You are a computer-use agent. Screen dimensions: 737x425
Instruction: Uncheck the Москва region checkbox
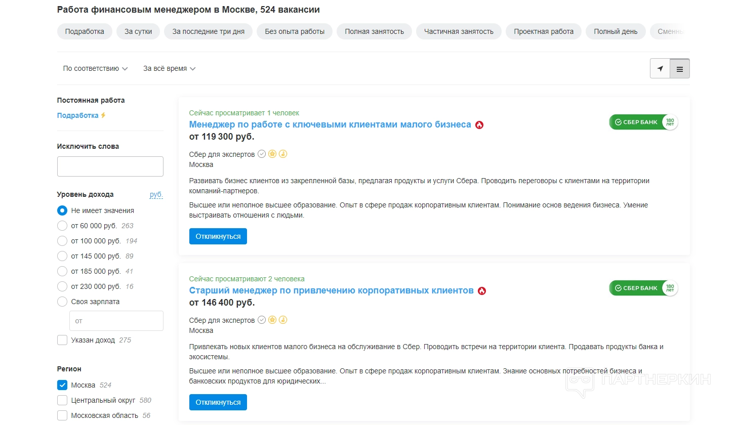pos(62,385)
